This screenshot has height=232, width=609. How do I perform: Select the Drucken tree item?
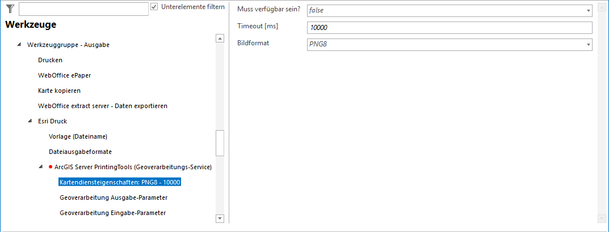(50, 60)
